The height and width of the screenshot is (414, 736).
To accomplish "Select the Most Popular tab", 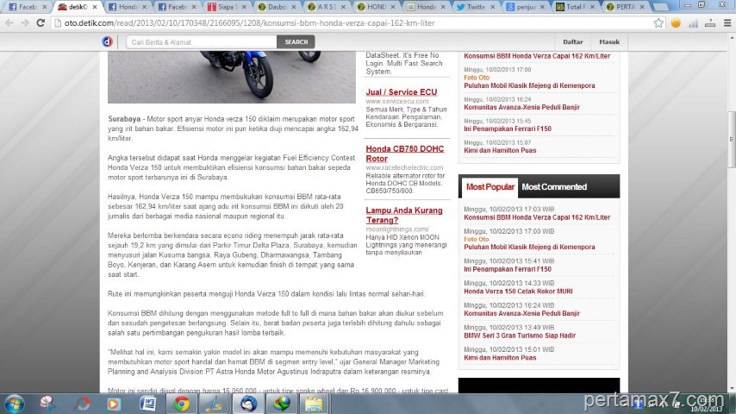I will pyautogui.click(x=490, y=186).
